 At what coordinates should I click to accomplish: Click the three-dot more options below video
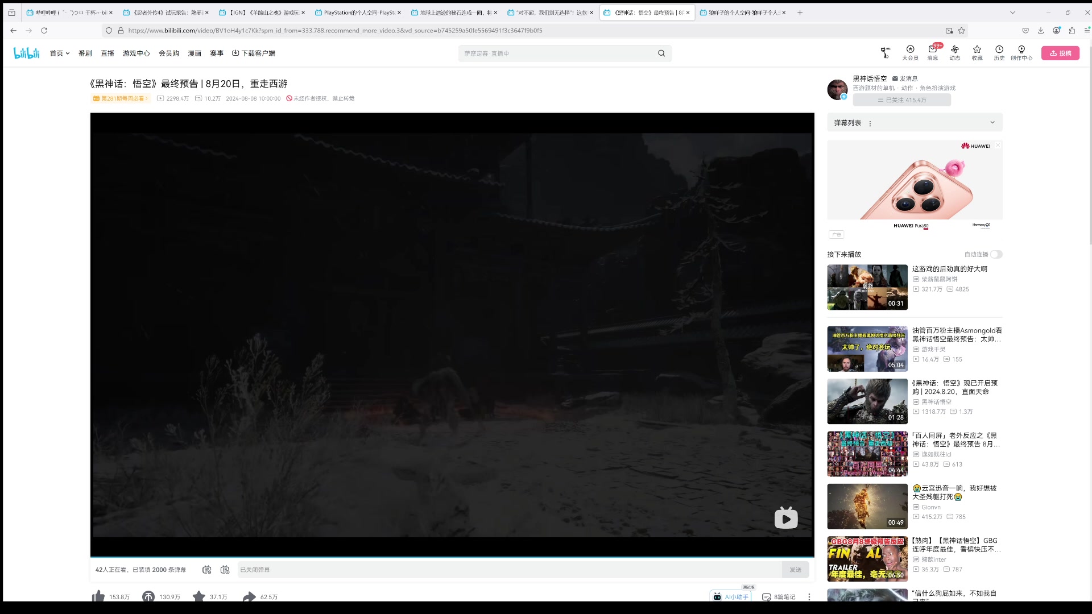[x=809, y=597]
